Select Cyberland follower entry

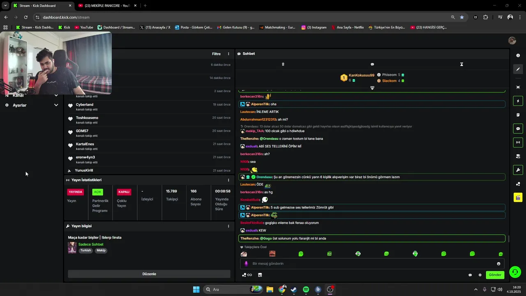[x=149, y=106]
